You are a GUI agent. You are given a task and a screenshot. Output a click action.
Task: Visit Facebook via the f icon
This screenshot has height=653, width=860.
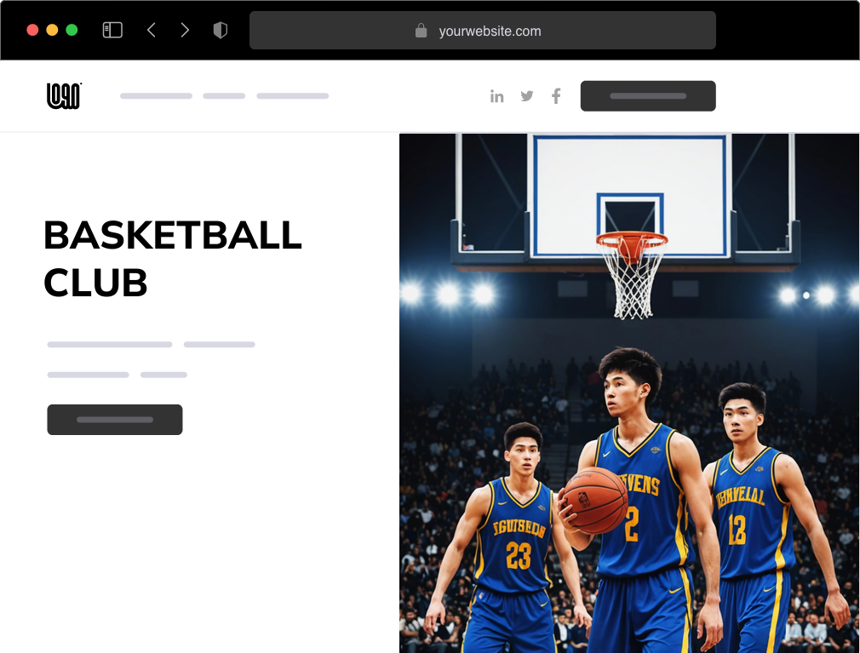click(x=556, y=95)
